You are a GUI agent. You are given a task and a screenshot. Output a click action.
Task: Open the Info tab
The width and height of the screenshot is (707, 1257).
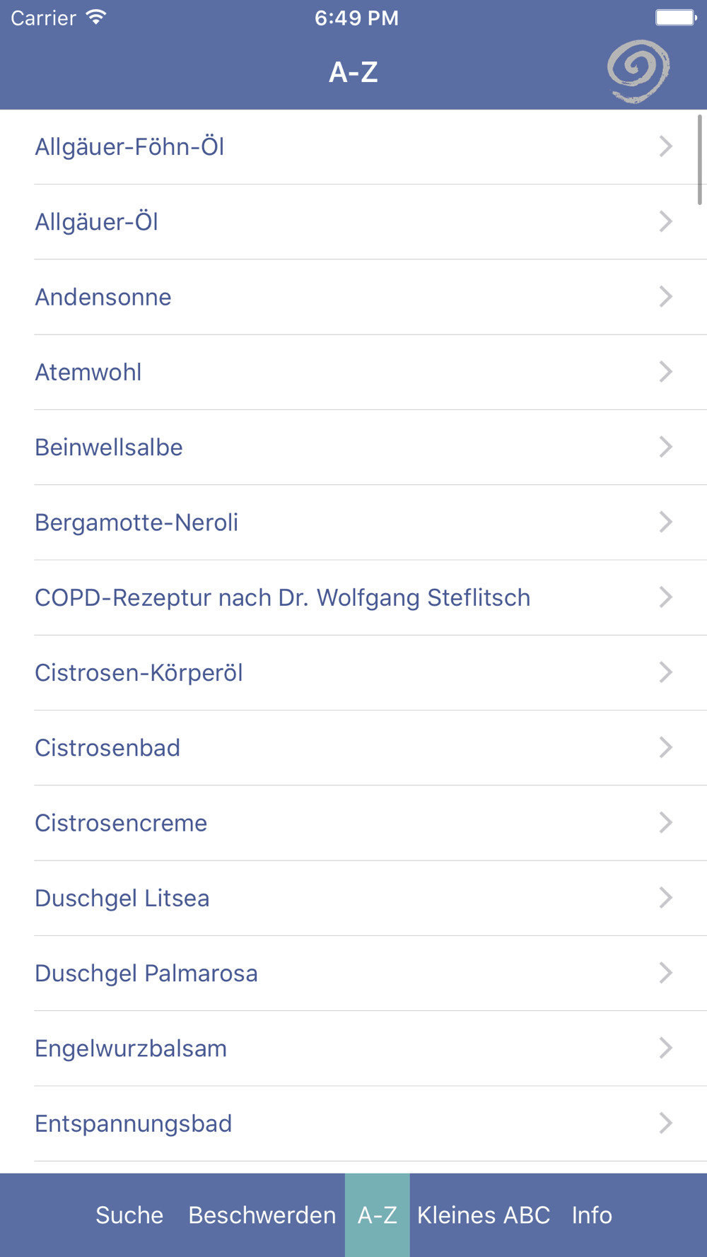click(x=592, y=1215)
